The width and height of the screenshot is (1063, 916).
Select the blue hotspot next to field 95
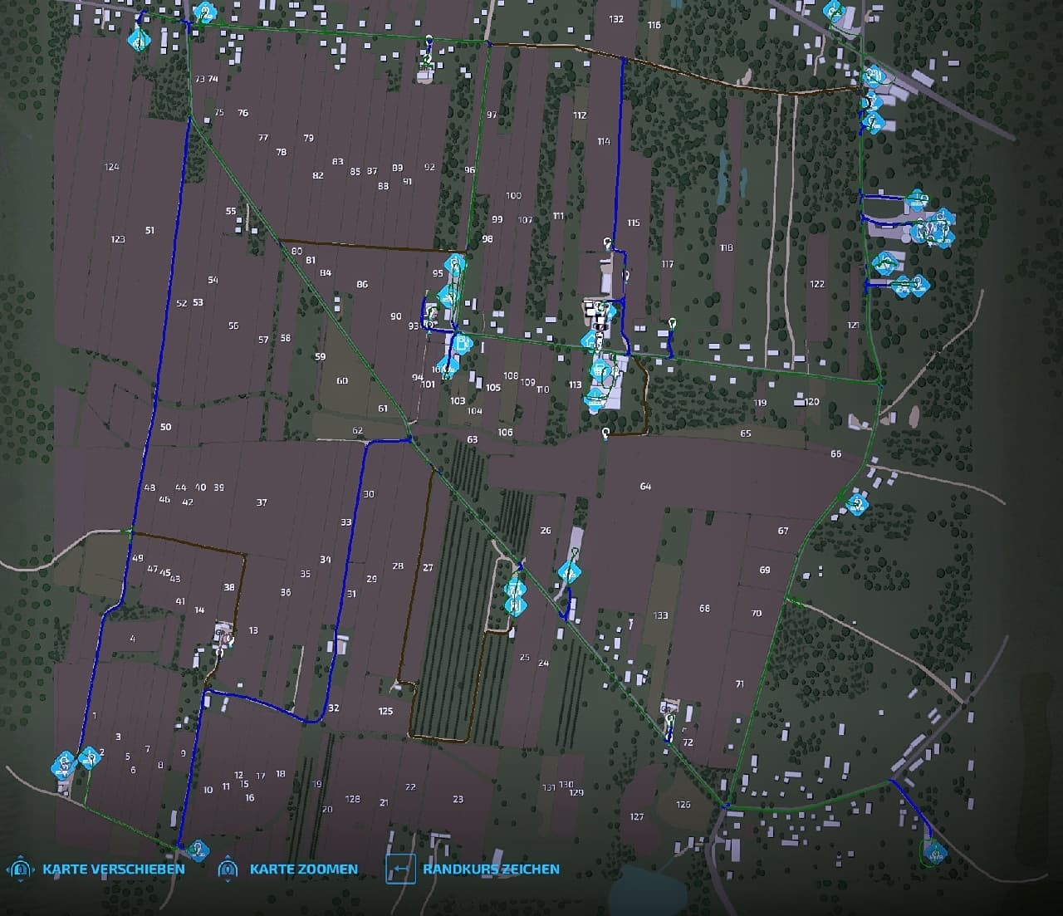(x=454, y=266)
